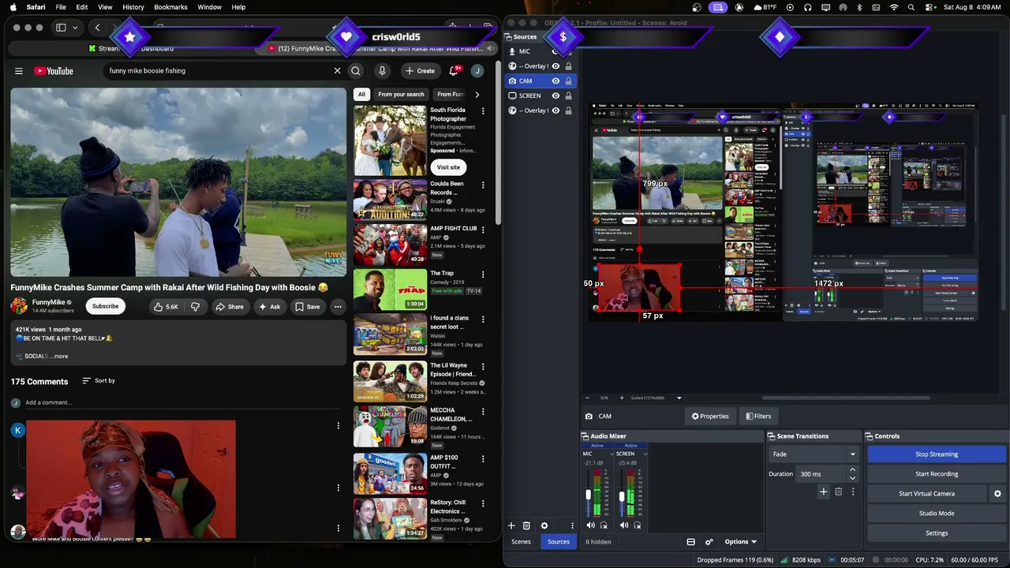The height and width of the screenshot is (568, 1010).
Task: Open the Audio Mixer Options dropdown
Action: (x=740, y=542)
